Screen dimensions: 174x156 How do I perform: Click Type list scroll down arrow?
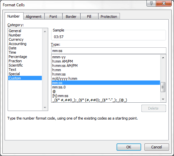[x=163, y=99]
